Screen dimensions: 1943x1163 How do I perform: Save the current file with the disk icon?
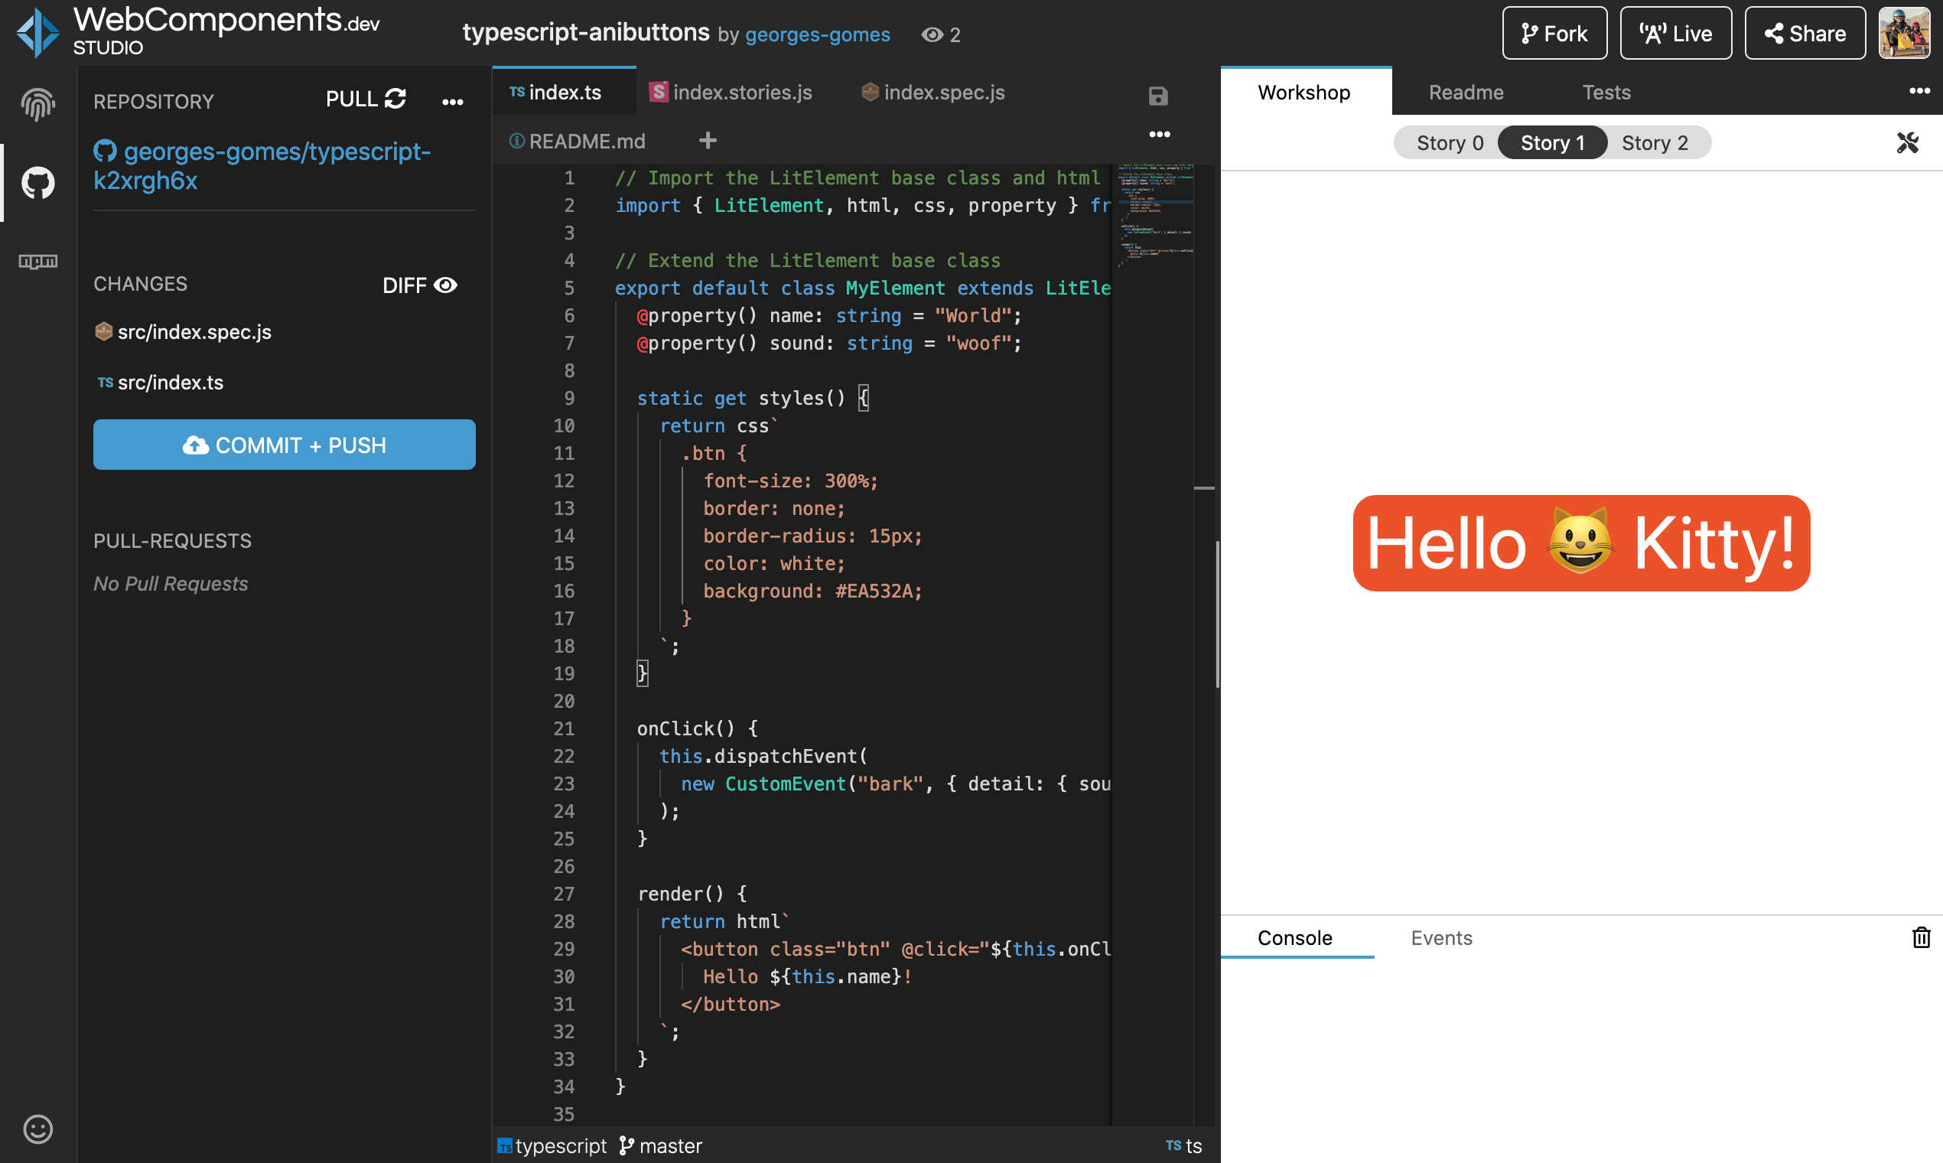click(x=1157, y=96)
